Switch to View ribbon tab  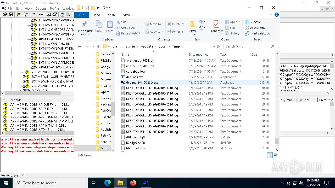point(126,15)
